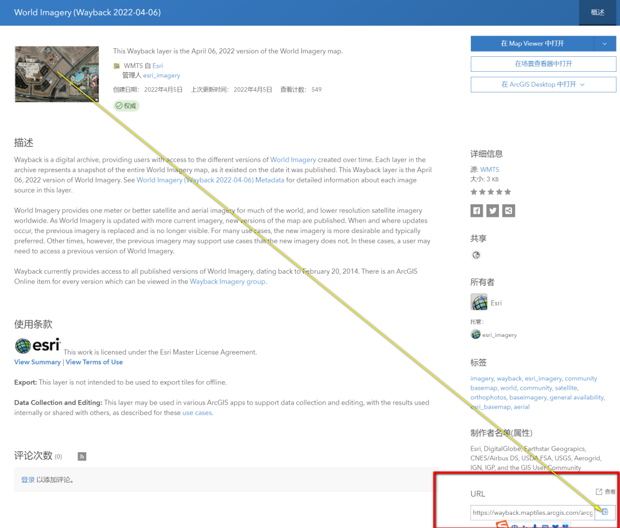Click the aerial tag
This screenshot has width=620, height=528.
[521, 407]
